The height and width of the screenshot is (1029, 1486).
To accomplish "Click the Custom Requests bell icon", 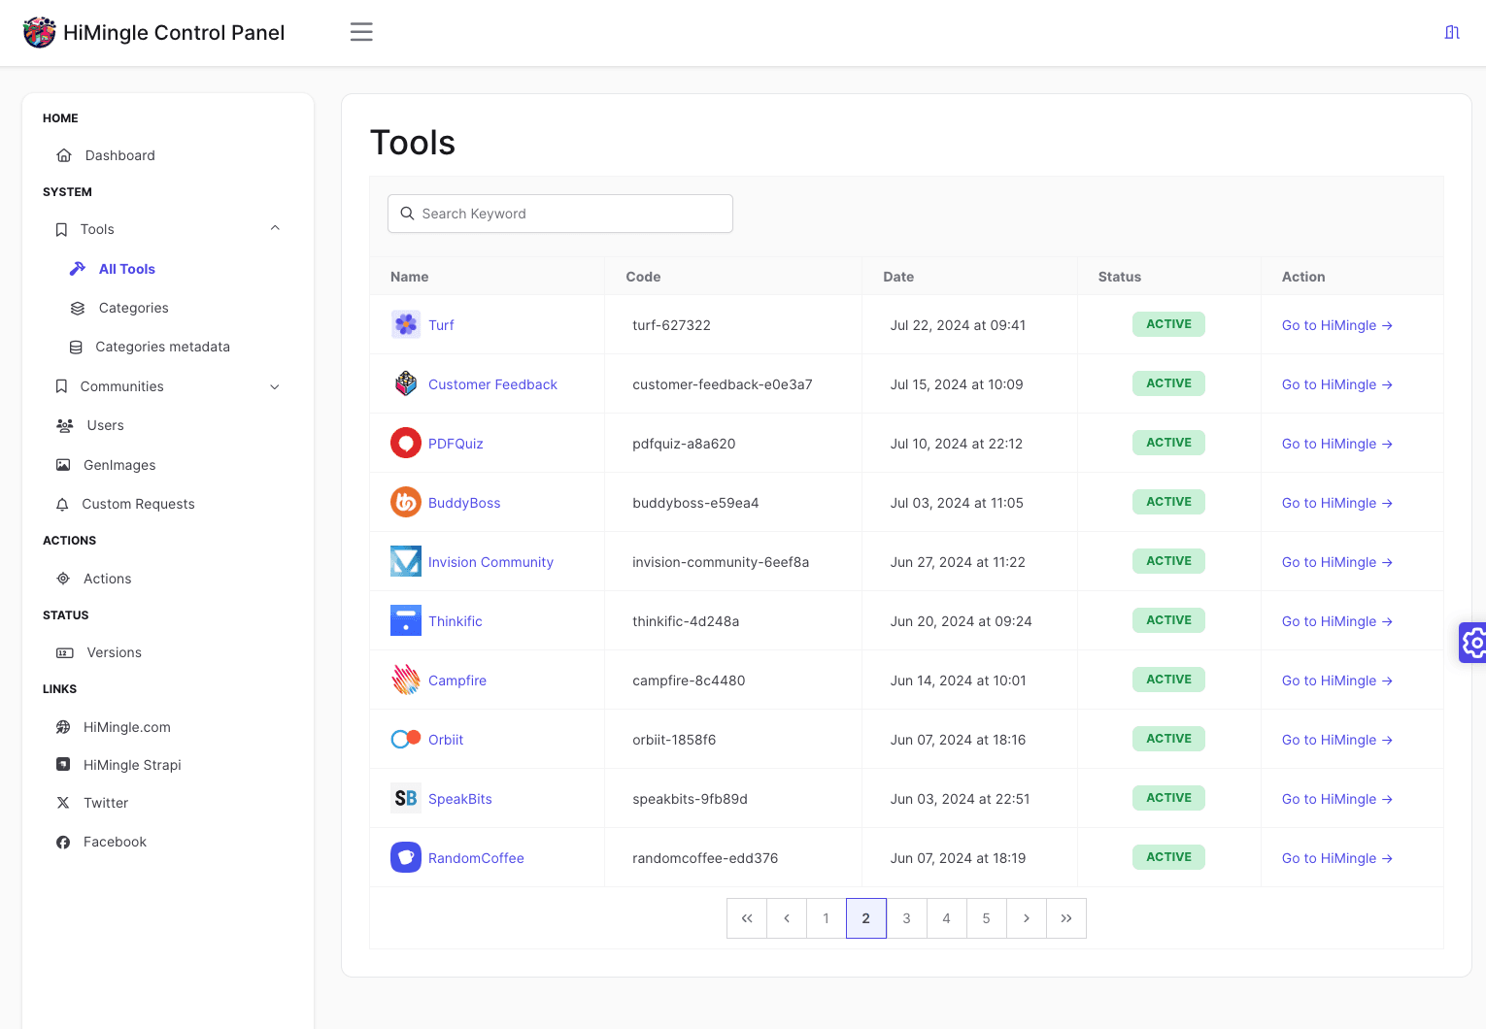I will (x=62, y=504).
